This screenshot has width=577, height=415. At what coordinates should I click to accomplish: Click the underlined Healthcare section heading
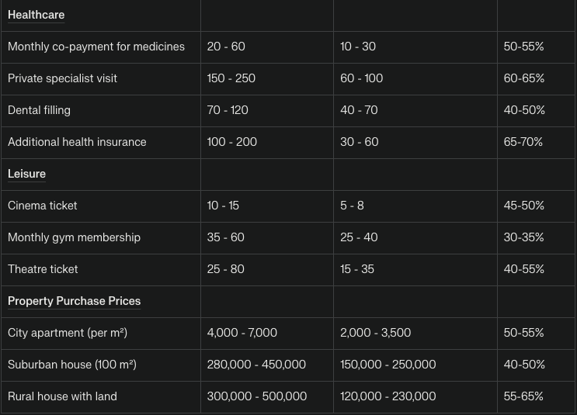coord(36,15)
